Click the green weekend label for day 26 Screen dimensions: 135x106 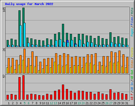coord(107,103)
